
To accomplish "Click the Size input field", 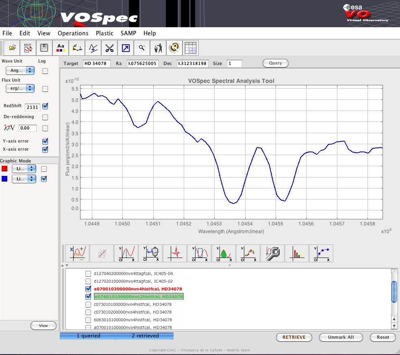I will pos(234,63).
